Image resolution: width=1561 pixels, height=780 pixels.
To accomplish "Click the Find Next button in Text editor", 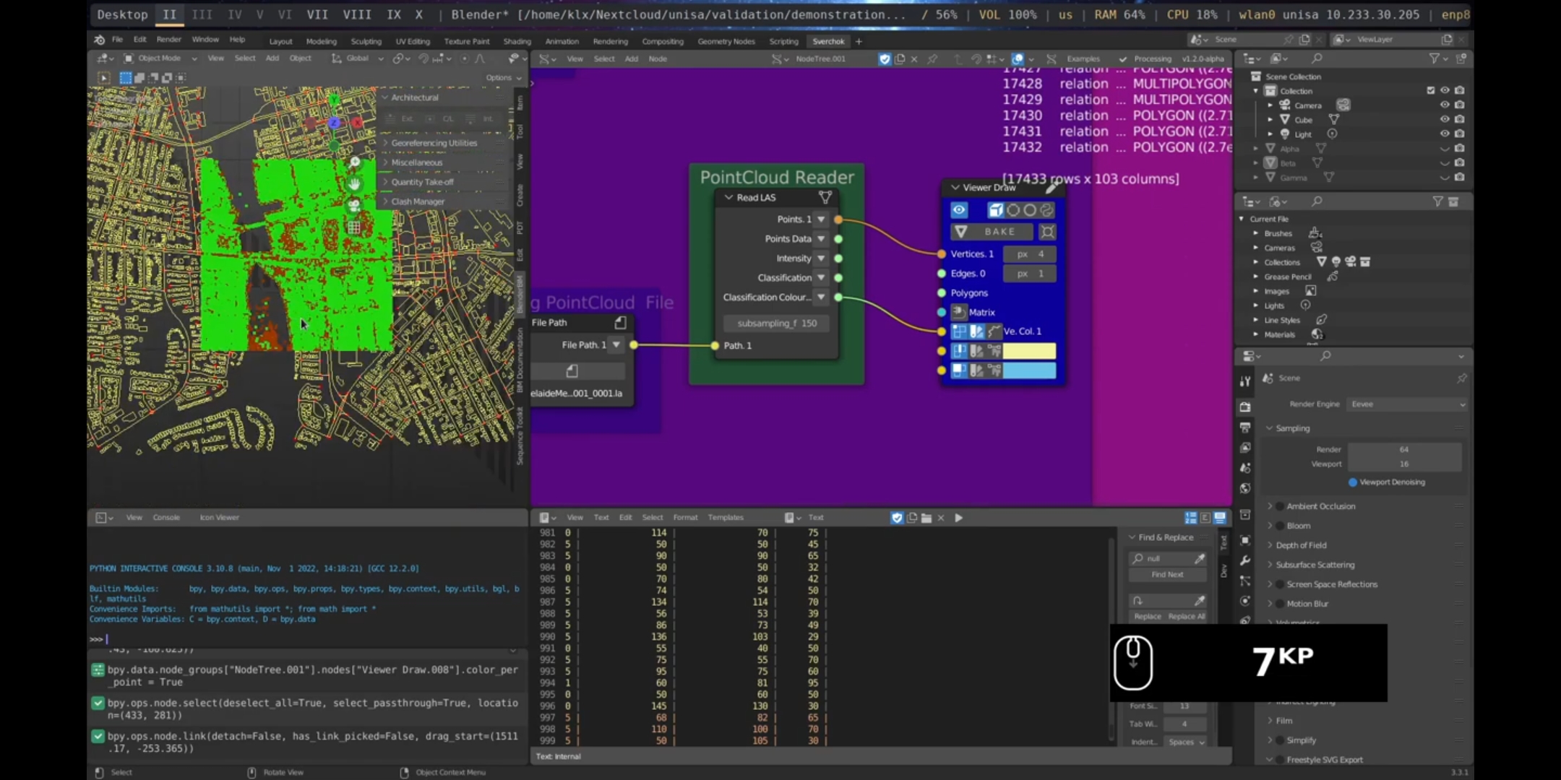I will (x=1168, y=575).
